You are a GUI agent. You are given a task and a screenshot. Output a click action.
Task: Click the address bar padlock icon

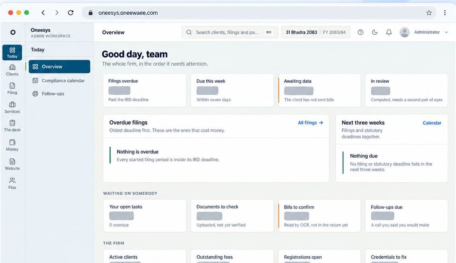90,13
